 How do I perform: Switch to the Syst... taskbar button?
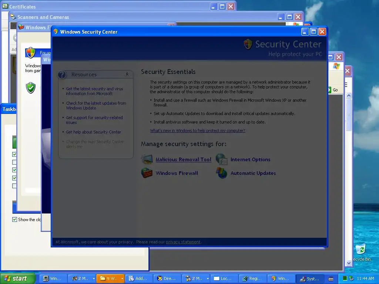309,278
